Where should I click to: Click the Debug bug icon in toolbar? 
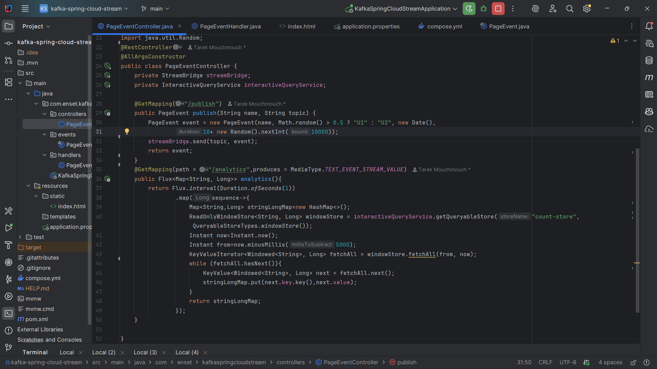483,9
